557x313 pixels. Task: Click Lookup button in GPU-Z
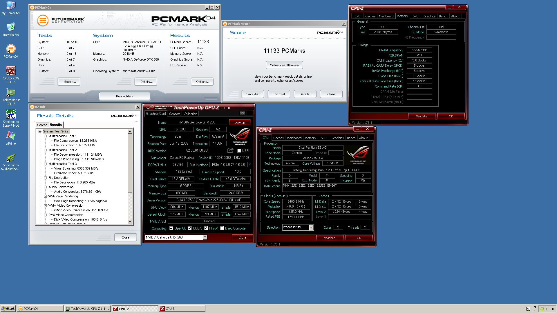tap(240, 122)
